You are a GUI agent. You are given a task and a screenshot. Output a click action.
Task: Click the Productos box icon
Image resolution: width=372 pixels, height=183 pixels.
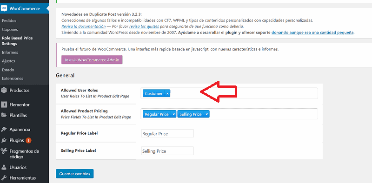(4, 90)
